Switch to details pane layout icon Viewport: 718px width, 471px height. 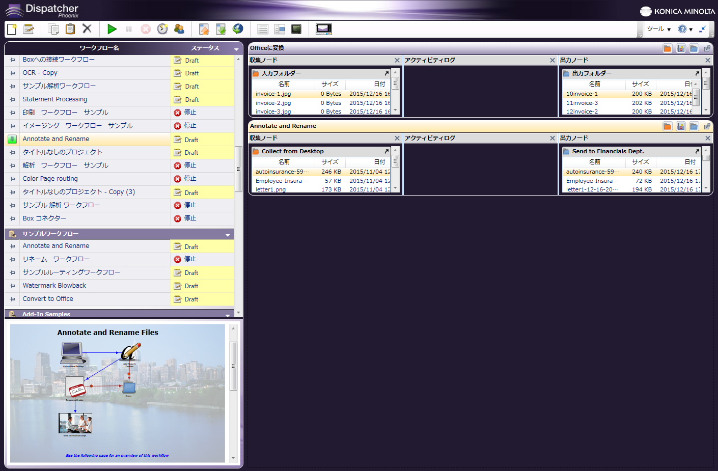(x=280, y=29)
